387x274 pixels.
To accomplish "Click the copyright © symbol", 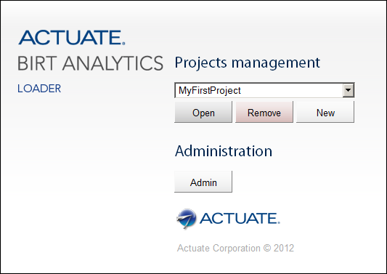I will point(267,248).
